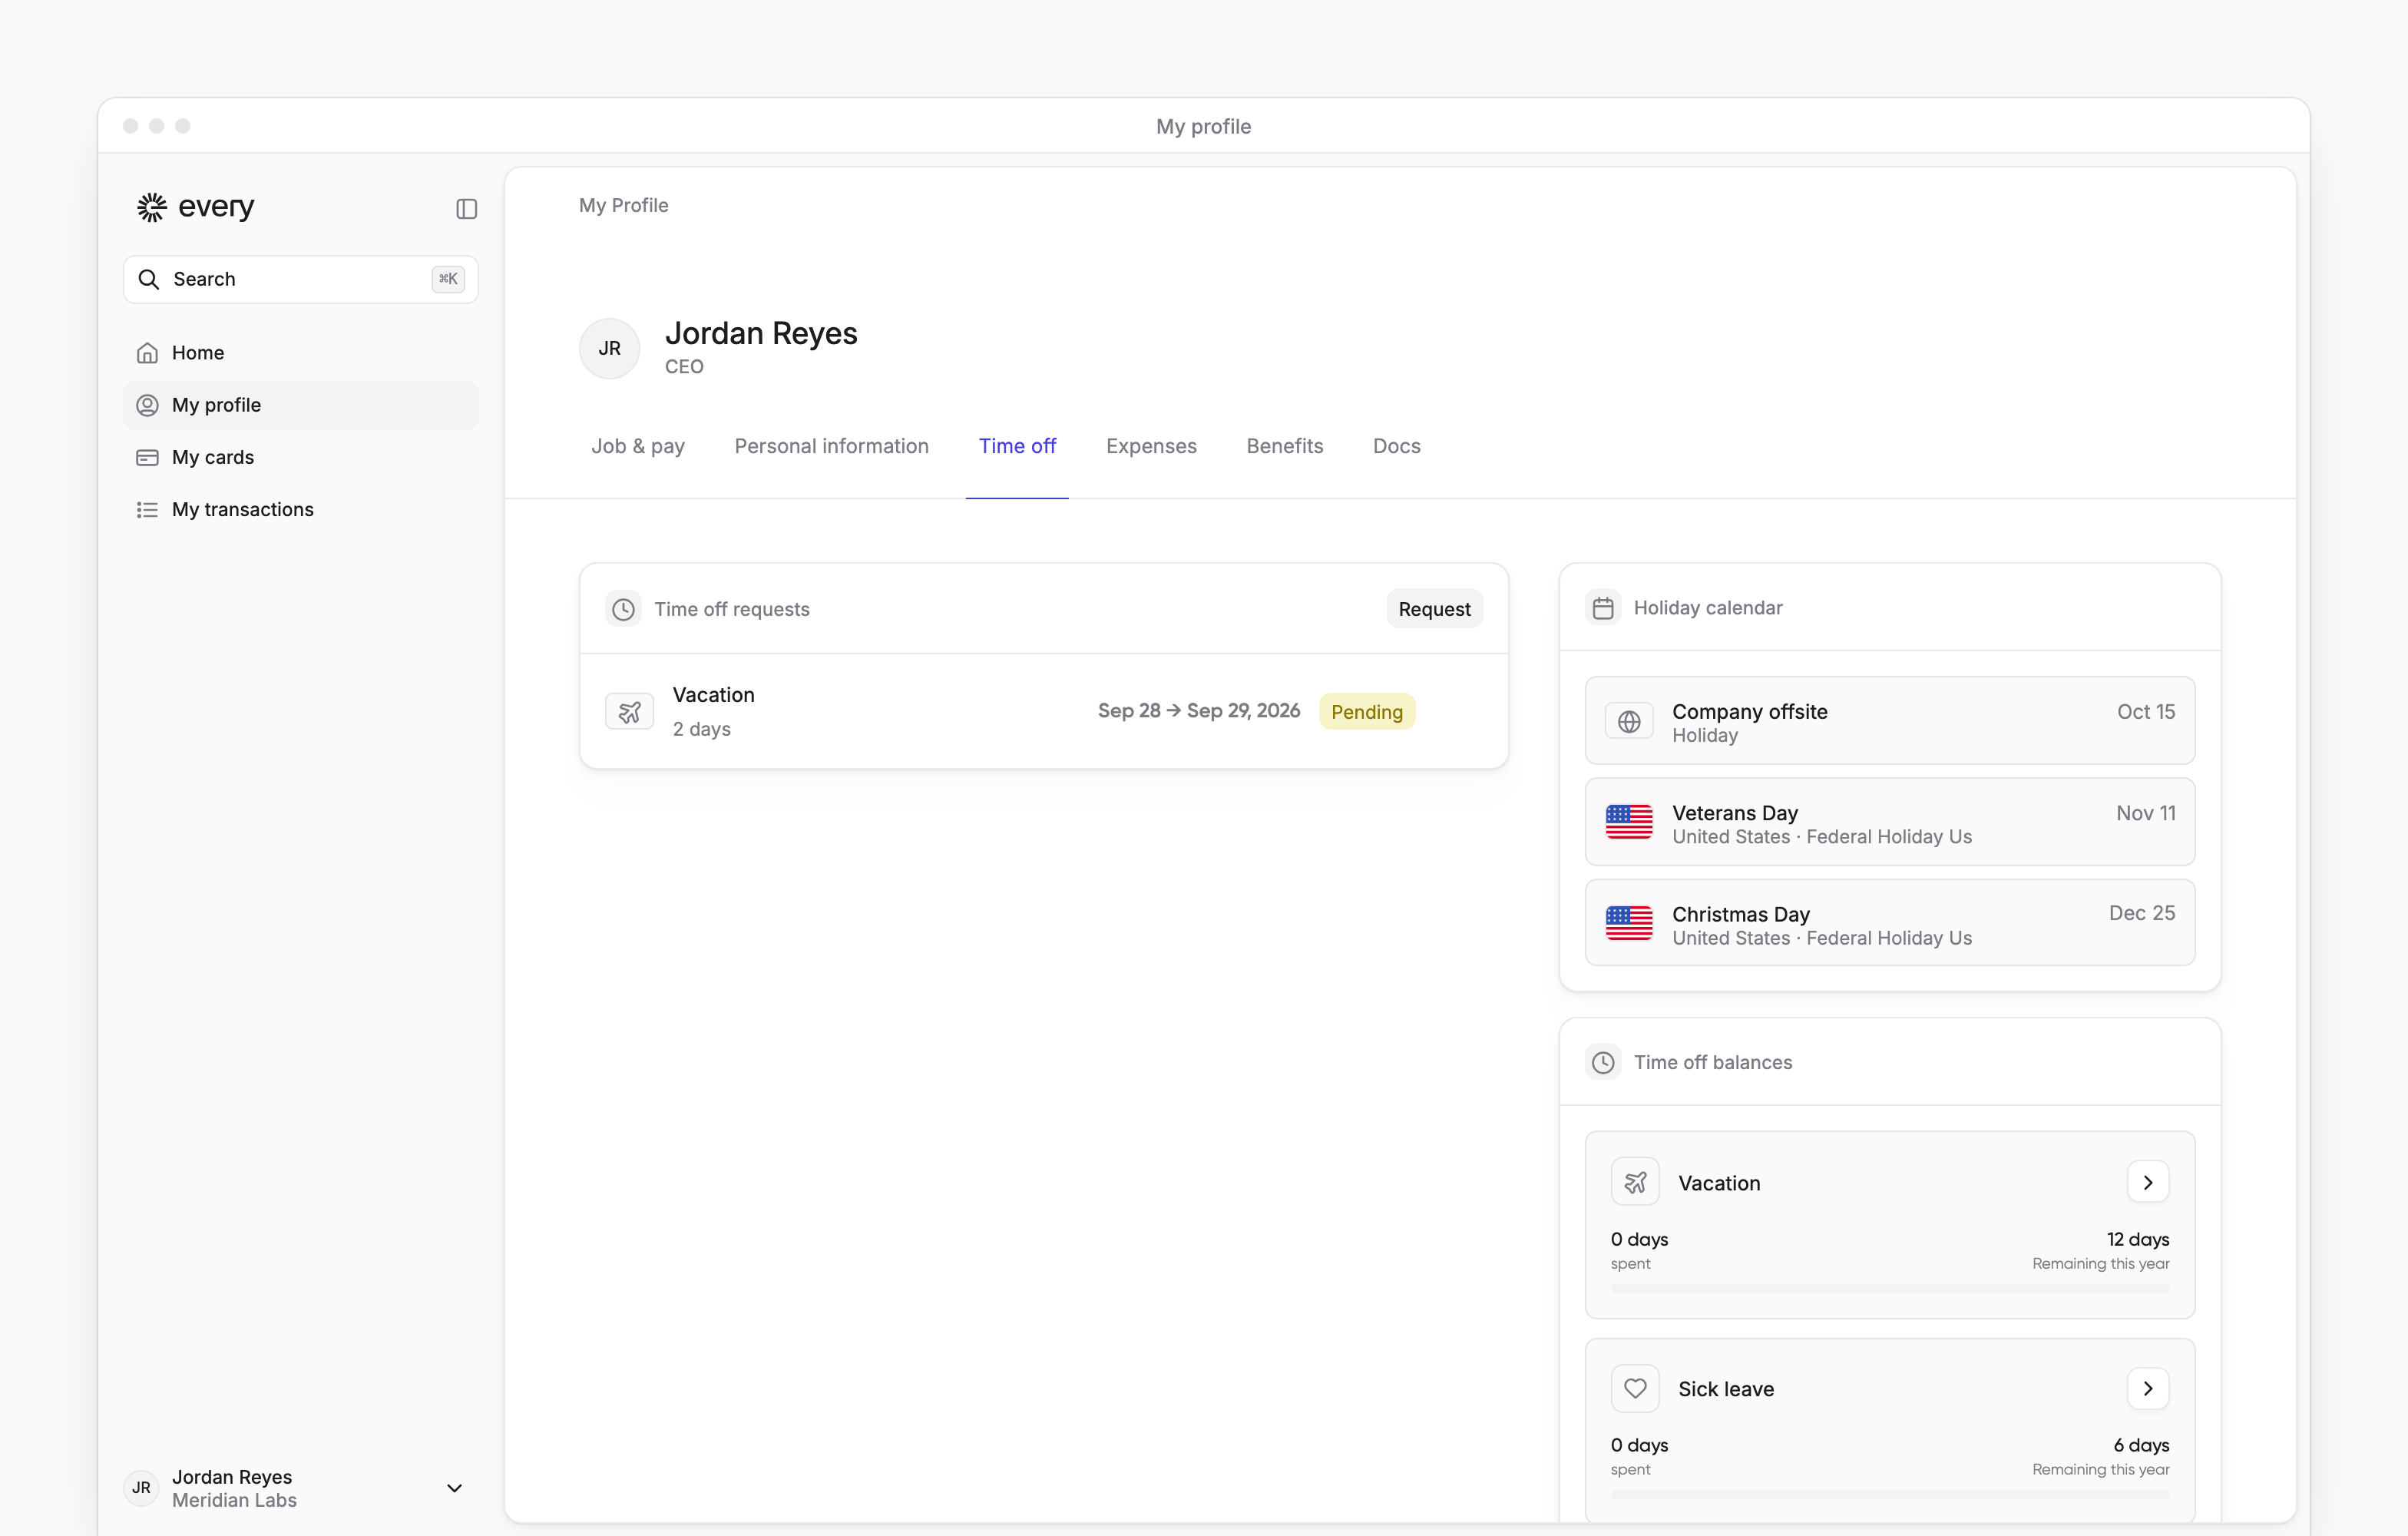Click the Veterans Day US flag icon
This screenshot has width=2408, height=1536.
pos(1629,822)
